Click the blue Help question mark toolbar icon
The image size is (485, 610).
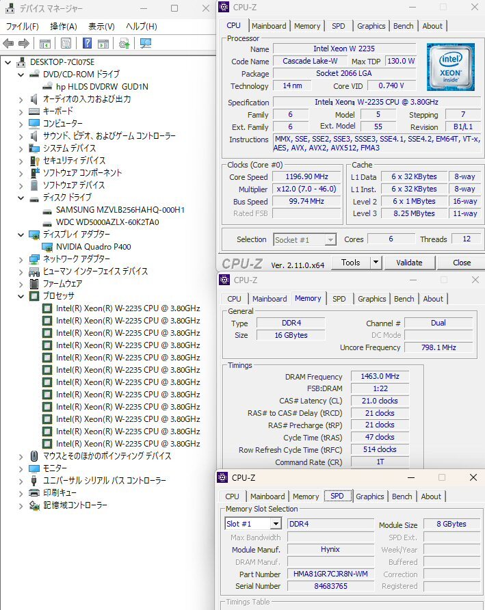(87, 43)
